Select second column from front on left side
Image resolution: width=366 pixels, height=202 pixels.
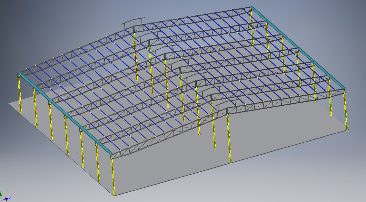pos(98,163)
